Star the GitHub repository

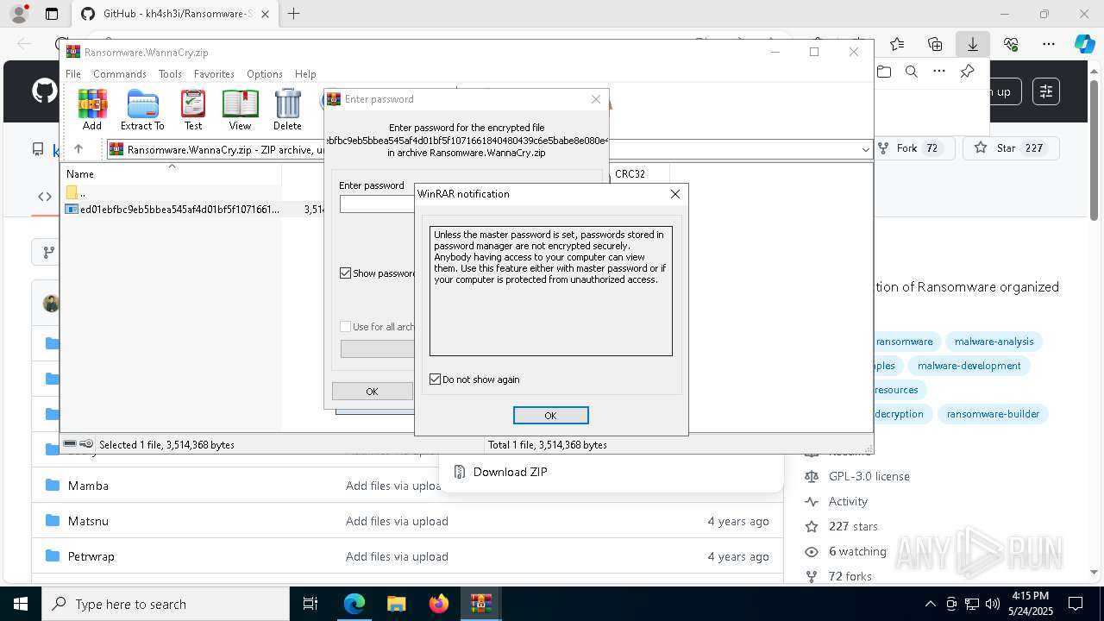click(1010, 148)
